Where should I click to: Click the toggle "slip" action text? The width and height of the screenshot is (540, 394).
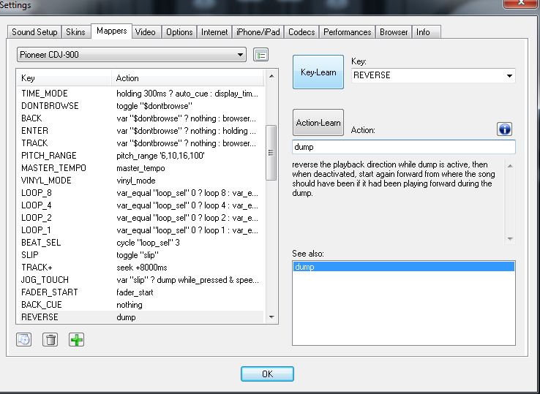coord(138,255)
